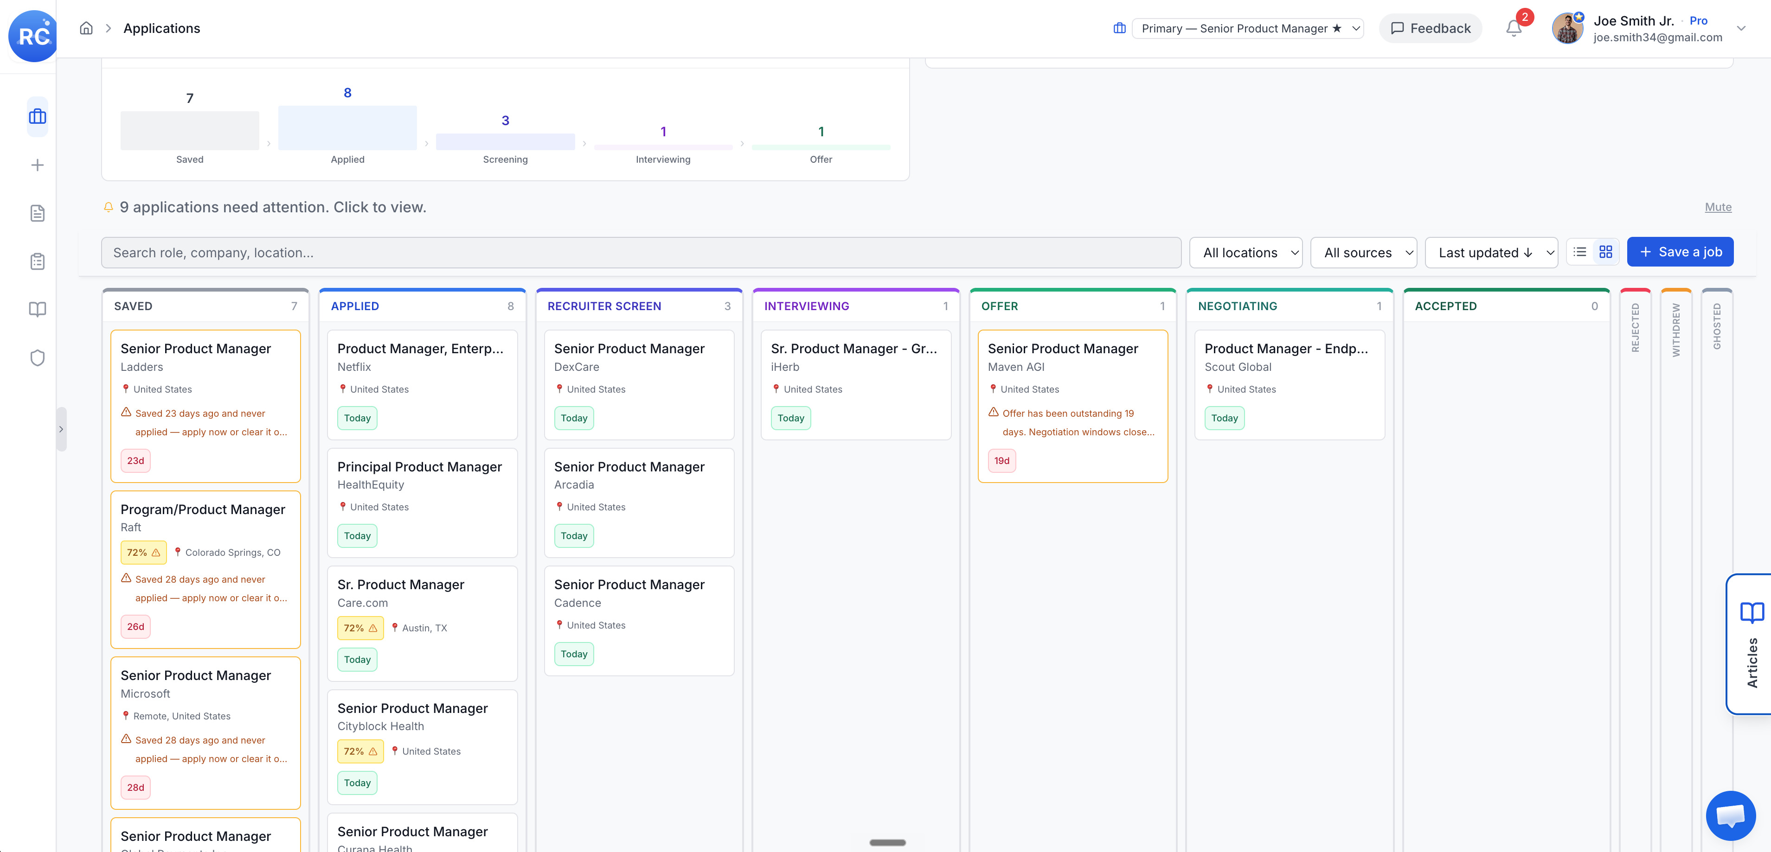The height and width of the screenshot is (852, 1771).
Task: Go to home via breadcrumb icon
Action: [x=86, y=28]
